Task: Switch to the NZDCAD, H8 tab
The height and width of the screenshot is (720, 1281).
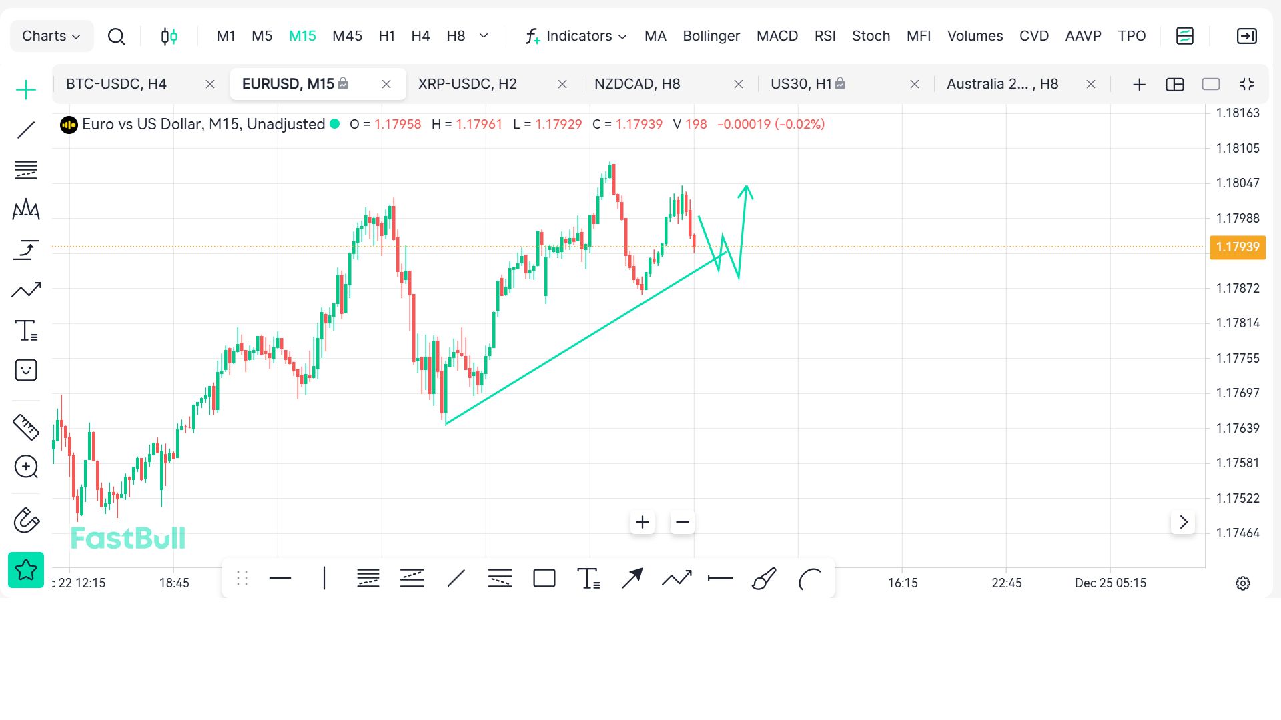Action: [x=637, y=84]
